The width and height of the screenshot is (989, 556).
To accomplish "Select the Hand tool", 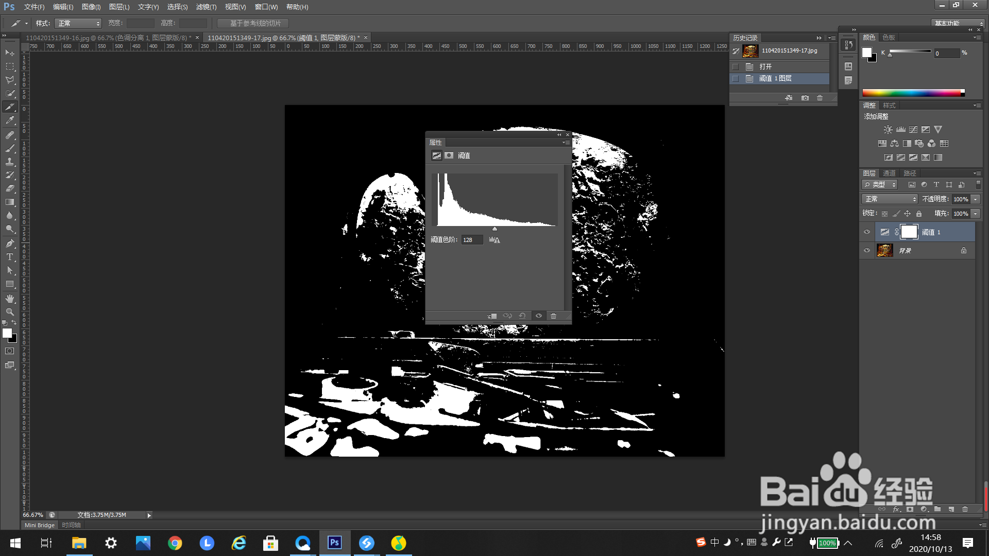I will pos(10,299).
